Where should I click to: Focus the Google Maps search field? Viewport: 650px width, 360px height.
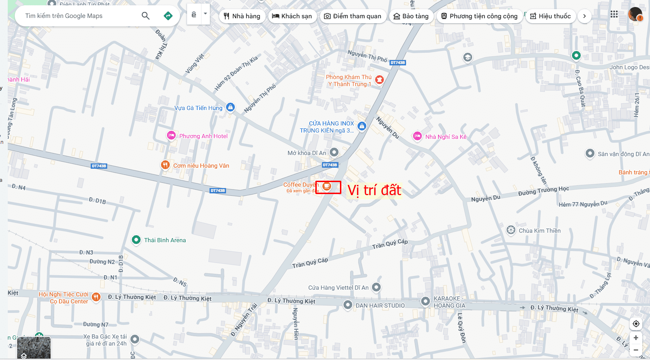click(x=81, y=16)
